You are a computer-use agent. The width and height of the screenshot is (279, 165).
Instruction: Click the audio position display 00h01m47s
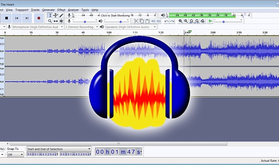coord(118,152)
